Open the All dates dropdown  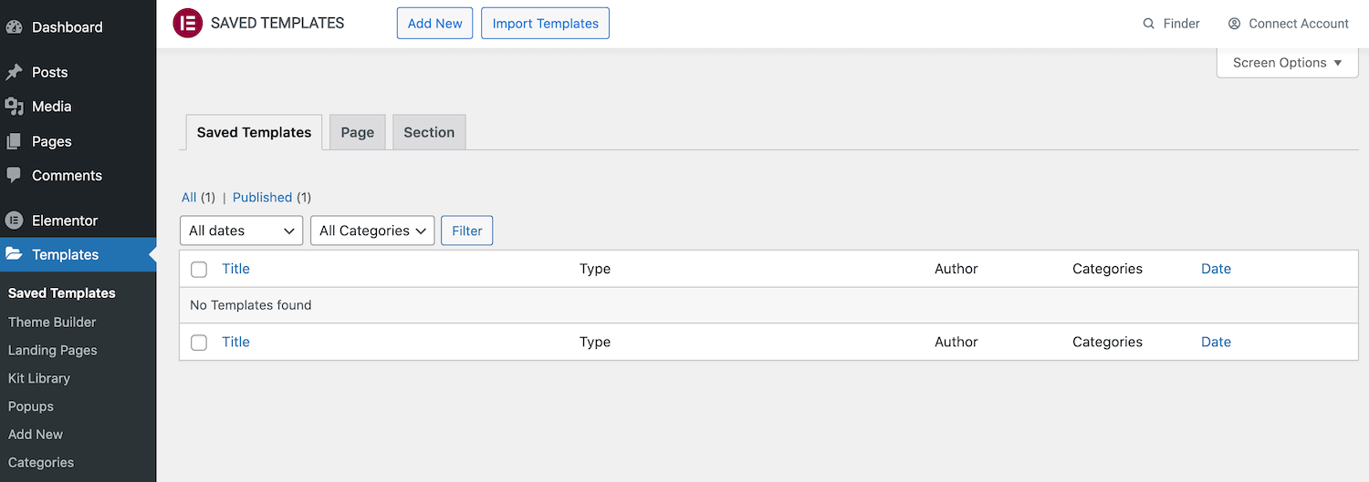(241, 231)
